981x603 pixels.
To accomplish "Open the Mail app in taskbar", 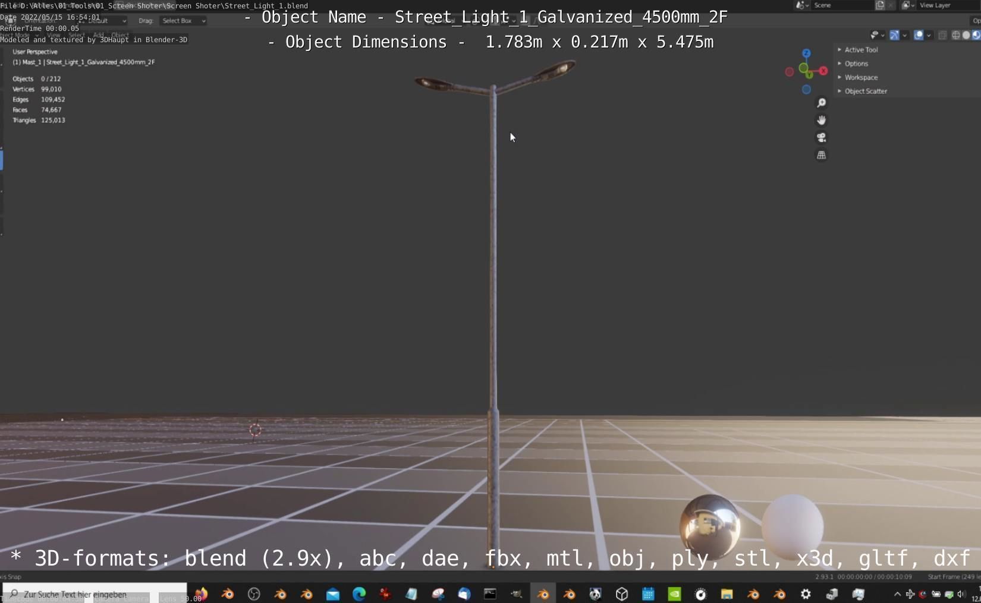I will click(x=333, y=593).
